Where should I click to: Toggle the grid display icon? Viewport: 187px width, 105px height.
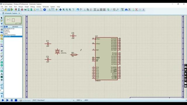tap(53, 10)
